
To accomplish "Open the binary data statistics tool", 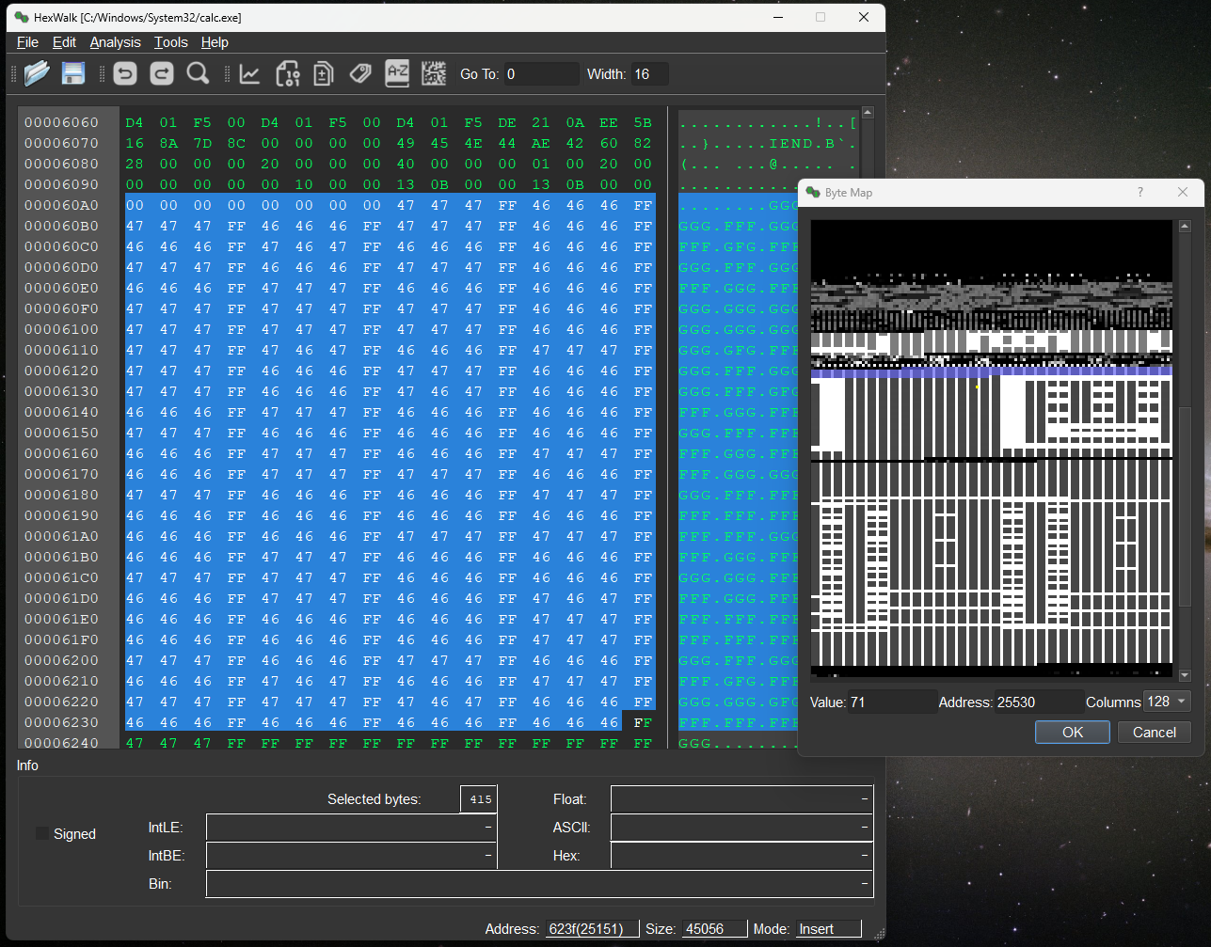I will [x=288, y=73].
